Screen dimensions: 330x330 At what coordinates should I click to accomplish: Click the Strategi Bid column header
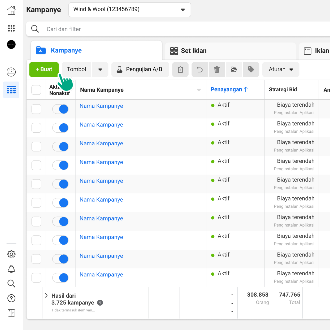pos(283,89)
